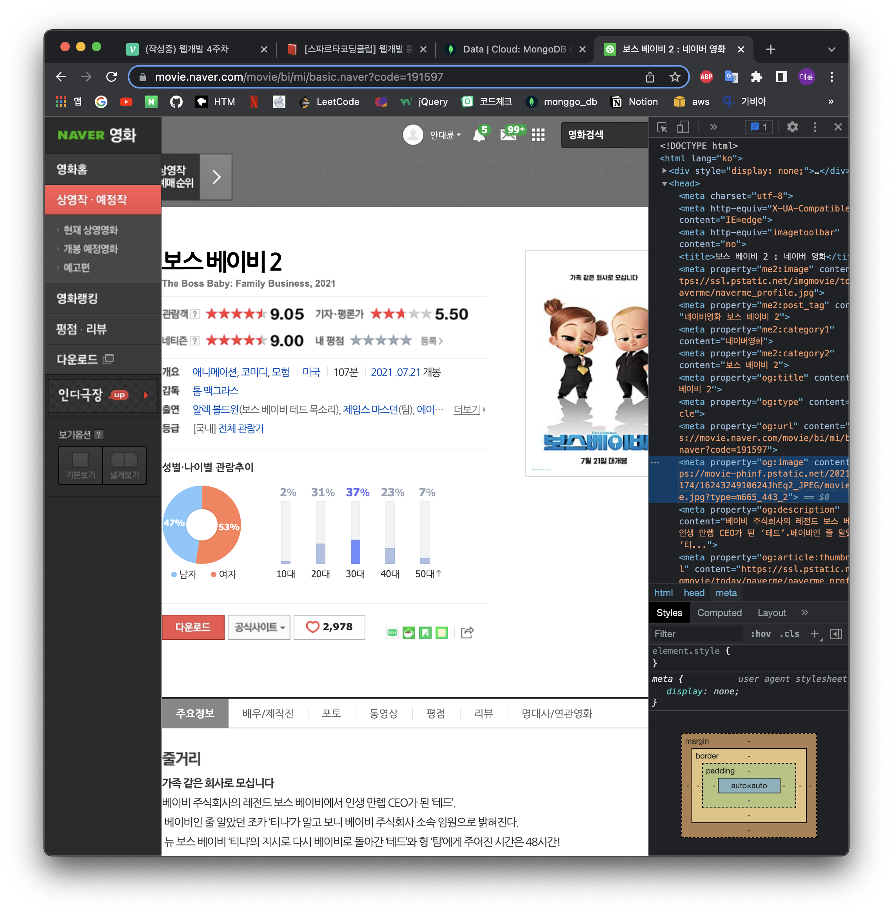Switch to the Computed tab
The width and height of the screenshot is (893, 914).
click(719, 613)
